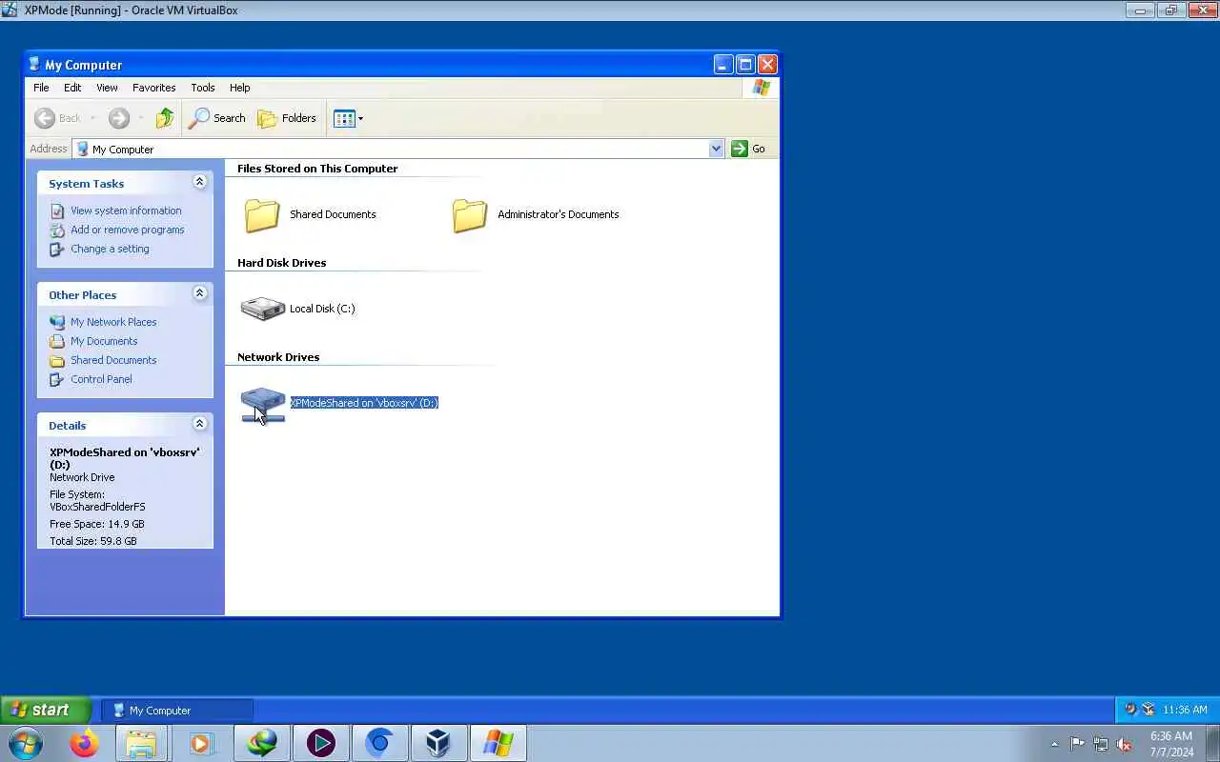Image resolution: width=1220 pixels, height=762 pixels.
Task: Open the purple play-button app on taskbar
Action: point(320,743)
